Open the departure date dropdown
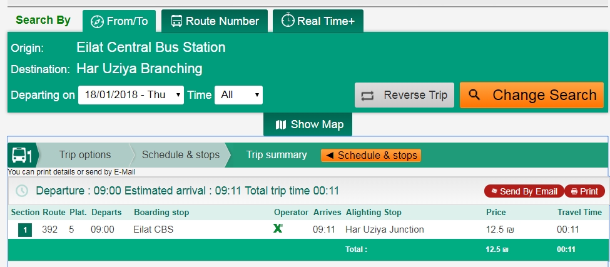The image size is (610, 267). pos(131,95)
